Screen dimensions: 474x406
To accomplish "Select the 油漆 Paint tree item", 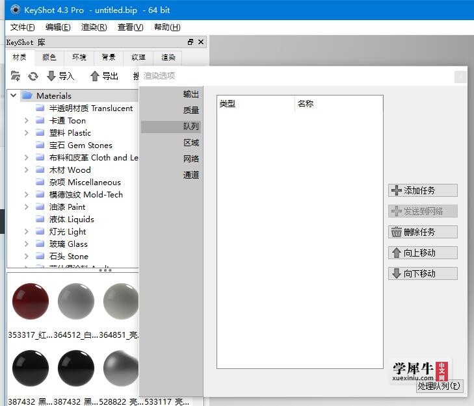I will pos(67,207).
